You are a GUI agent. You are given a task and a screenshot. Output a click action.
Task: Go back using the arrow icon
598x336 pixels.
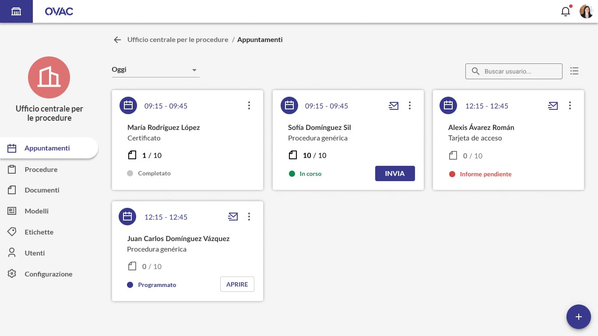117,40
